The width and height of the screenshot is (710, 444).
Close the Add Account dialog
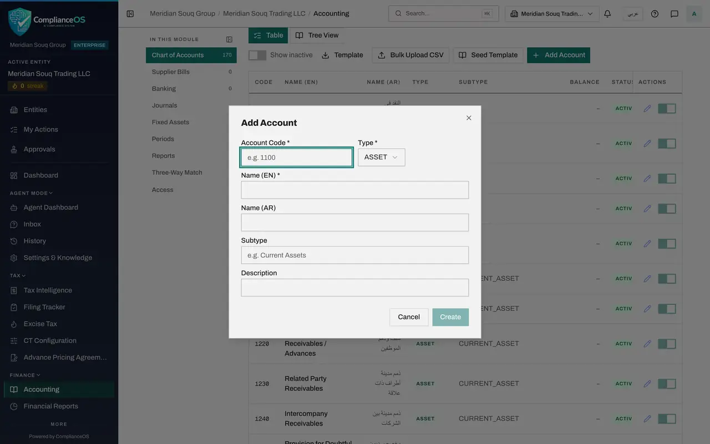pyautogui.click(x=469, y=118)
